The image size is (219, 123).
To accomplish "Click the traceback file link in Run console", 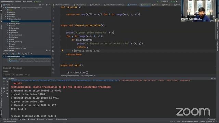I will (x=65, y=80).
